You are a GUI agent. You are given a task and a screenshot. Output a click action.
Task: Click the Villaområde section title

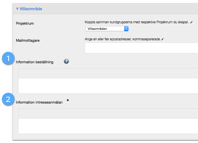coord(31,9)
